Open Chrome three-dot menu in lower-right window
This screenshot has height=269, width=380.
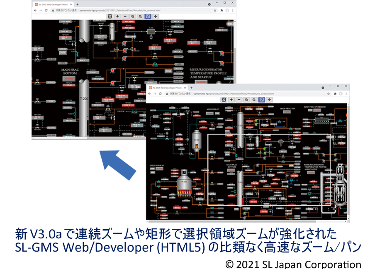coord(346,94)
